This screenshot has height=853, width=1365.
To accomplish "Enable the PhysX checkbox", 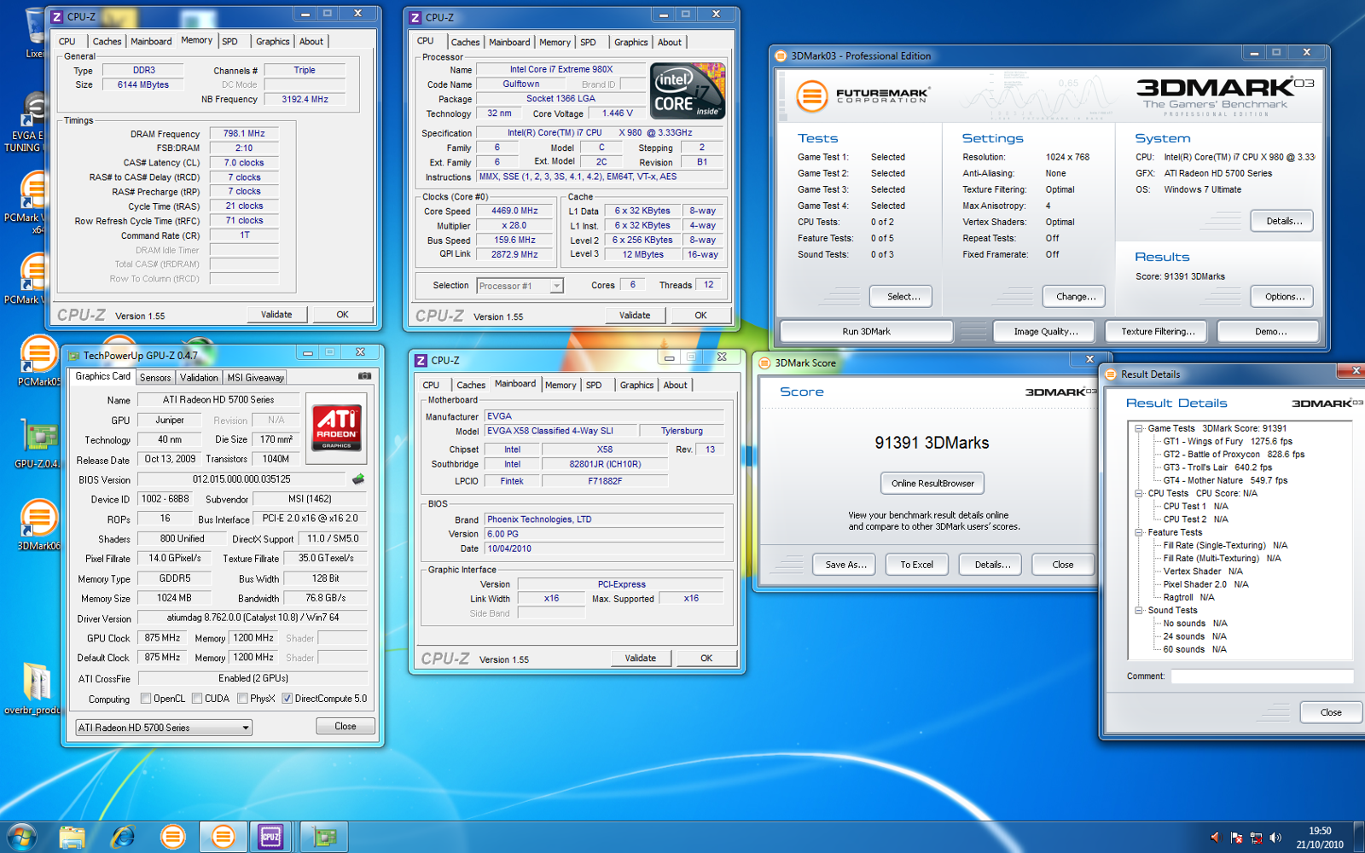I will 242,699.
